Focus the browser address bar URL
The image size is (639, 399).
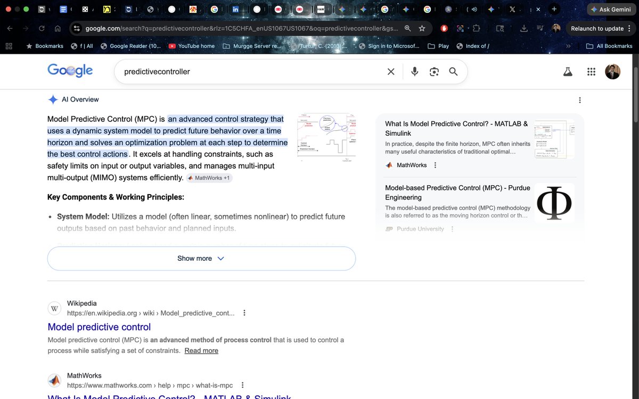pos(242,28)
